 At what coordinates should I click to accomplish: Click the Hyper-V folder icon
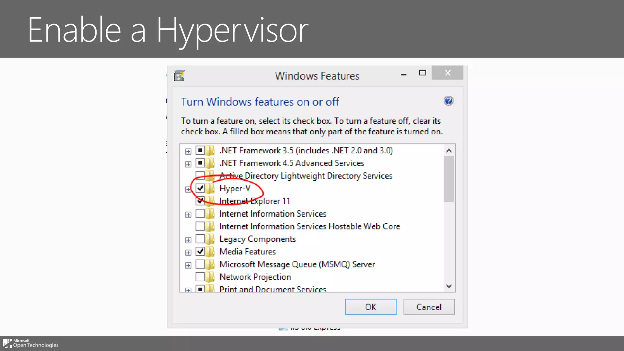(x=210, y=189)
